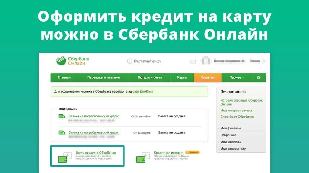Click the Личное меню heading

(x=233, y=92)
